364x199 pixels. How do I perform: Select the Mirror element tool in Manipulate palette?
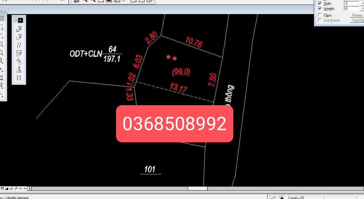(19, 70)
